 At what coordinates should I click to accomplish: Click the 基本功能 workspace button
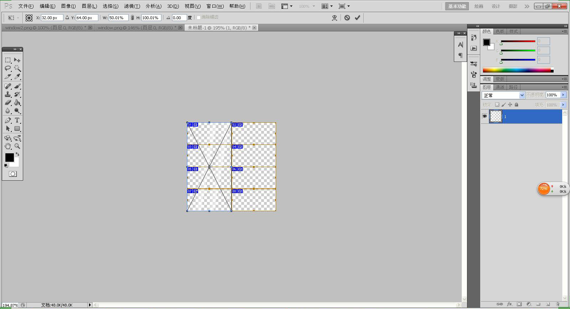[x=457, y=6]
